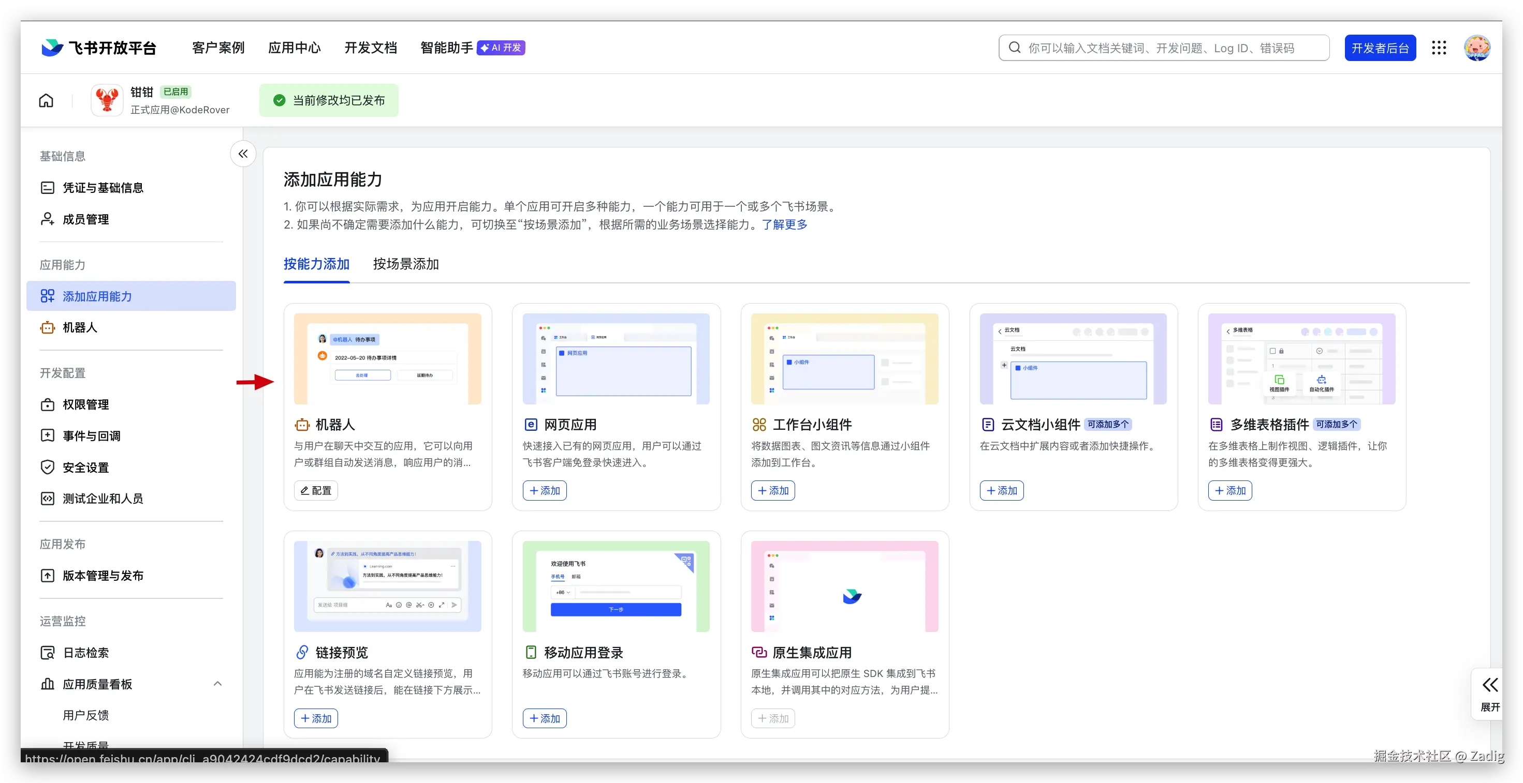Viewport: 1523px width, 783px height.
Task: Open 机器人 item in left sidebar
Action: coord(80,328)
